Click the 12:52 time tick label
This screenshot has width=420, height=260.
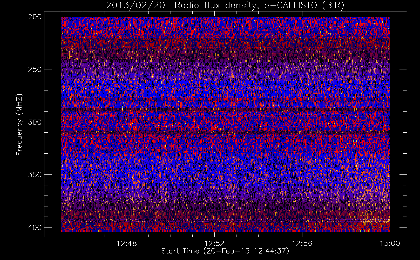point(214,244)
